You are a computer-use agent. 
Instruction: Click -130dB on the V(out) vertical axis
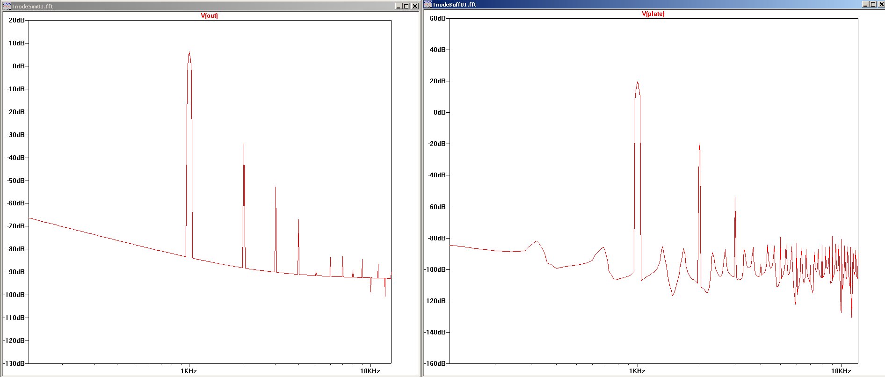(15, 363)
